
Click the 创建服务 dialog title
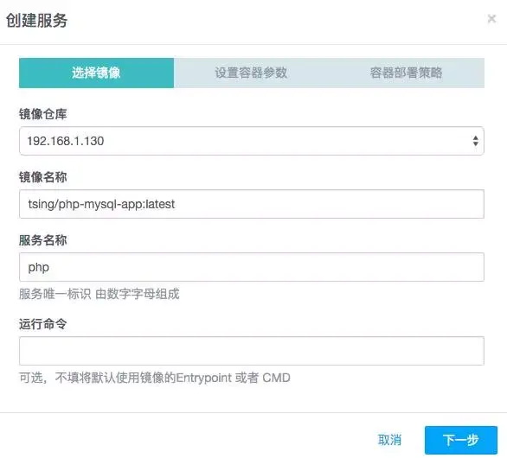(36, 21)
